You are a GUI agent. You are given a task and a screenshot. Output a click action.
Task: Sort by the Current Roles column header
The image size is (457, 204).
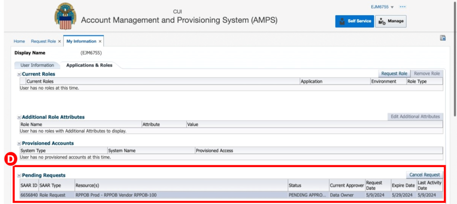point(163,82)
